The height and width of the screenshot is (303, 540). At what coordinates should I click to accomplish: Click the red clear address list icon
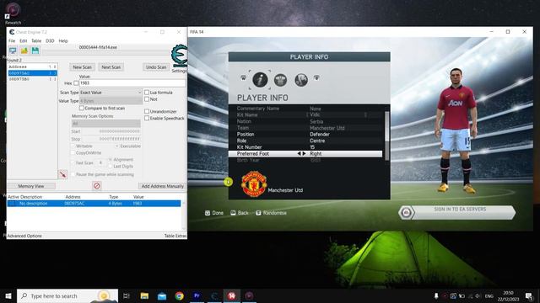(97, 186)
